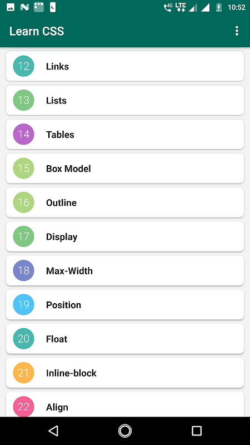Tap the recent apps square icon
This screenshot has width=250, height=445.
pyautogui.click(x=197, y=431)
